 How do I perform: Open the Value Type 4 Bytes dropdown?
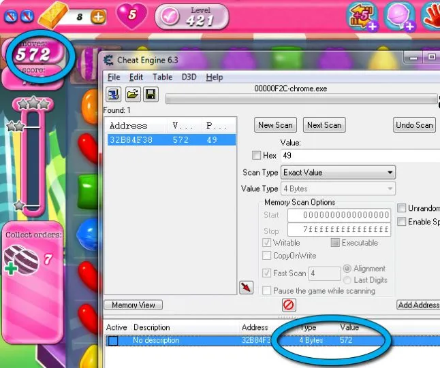pyautogui.click(x=338, y=188)
